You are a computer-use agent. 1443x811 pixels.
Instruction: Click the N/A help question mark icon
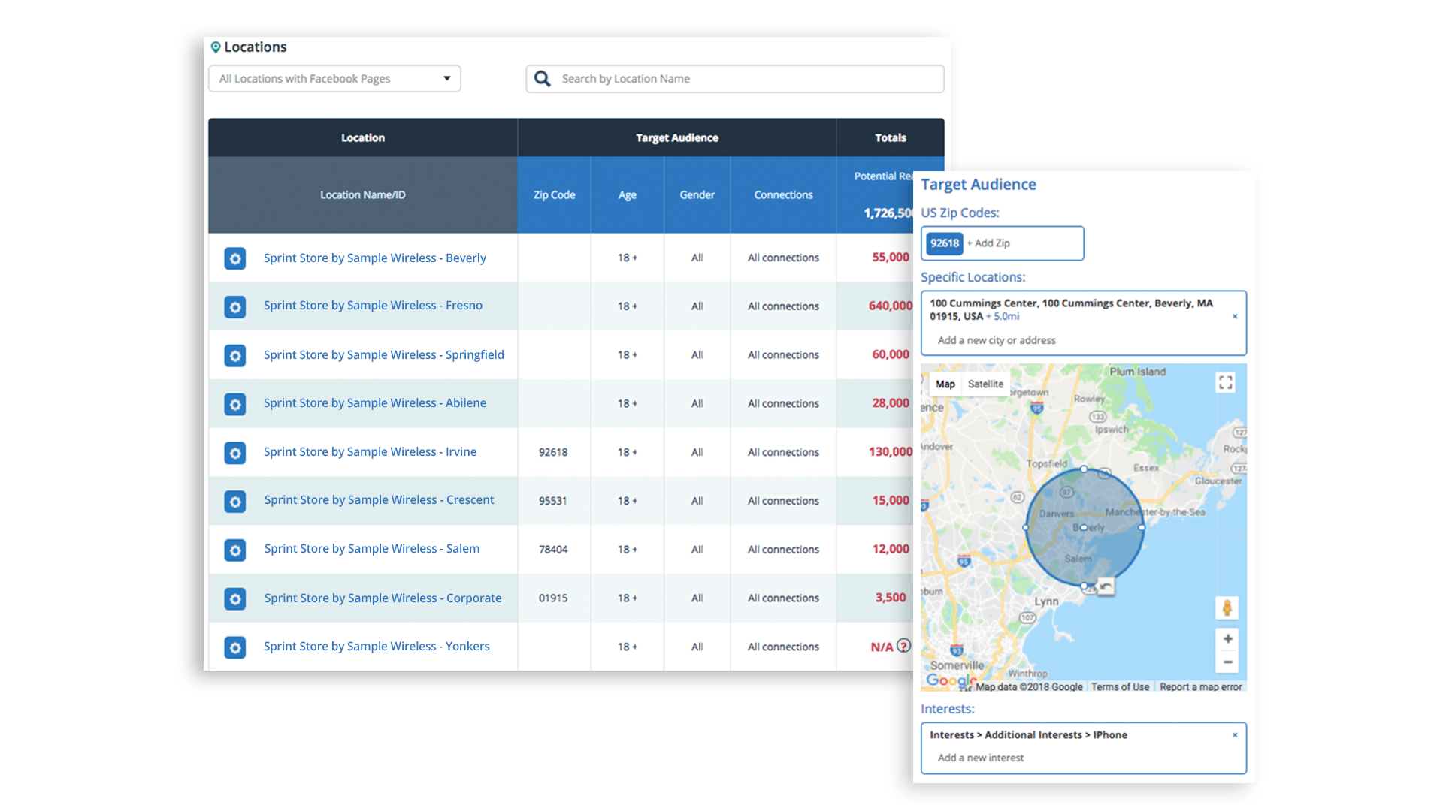pos(904,646)
